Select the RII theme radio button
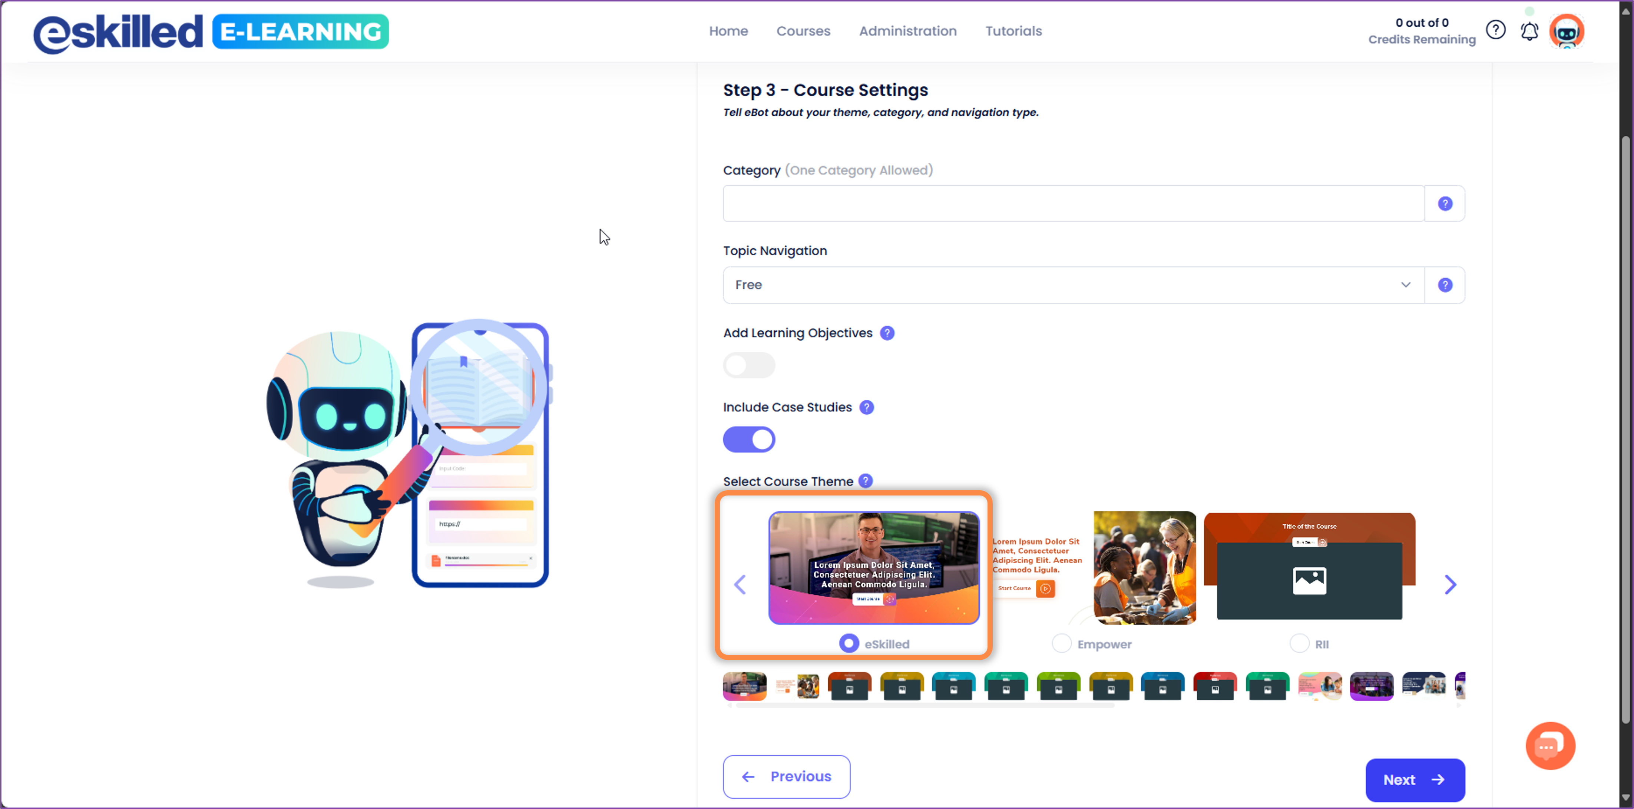The width and height of the screenshot is (1634, 809). coord(1299,643)
